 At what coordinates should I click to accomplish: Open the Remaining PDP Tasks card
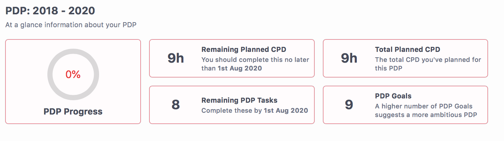click(232, 105)
